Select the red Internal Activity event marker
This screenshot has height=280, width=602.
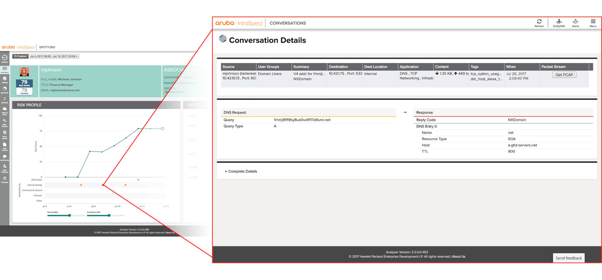coord(103,185)
